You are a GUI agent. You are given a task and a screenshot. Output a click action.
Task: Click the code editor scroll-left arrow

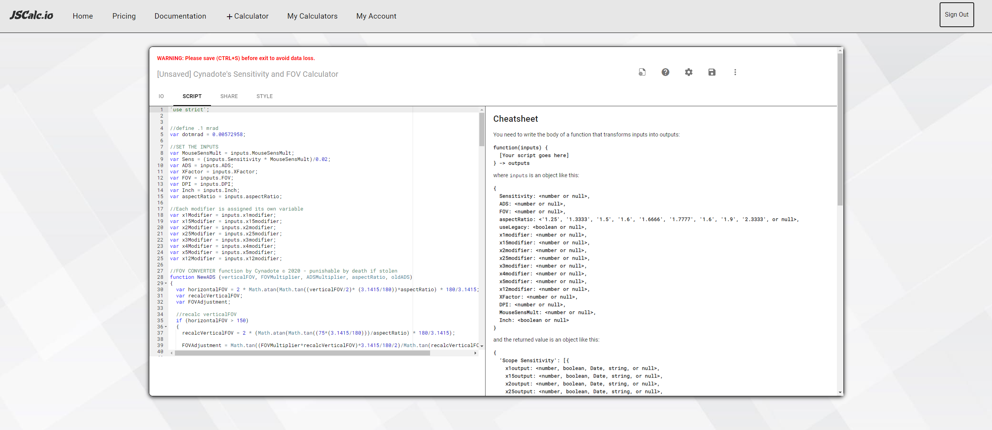[172, 353]
